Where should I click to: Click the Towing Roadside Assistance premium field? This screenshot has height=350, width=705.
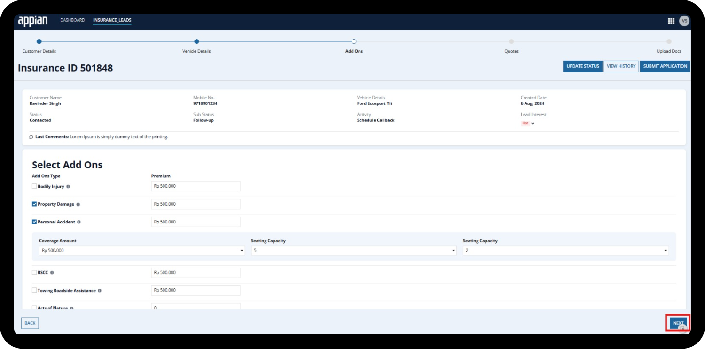click(x=196, y=290)
